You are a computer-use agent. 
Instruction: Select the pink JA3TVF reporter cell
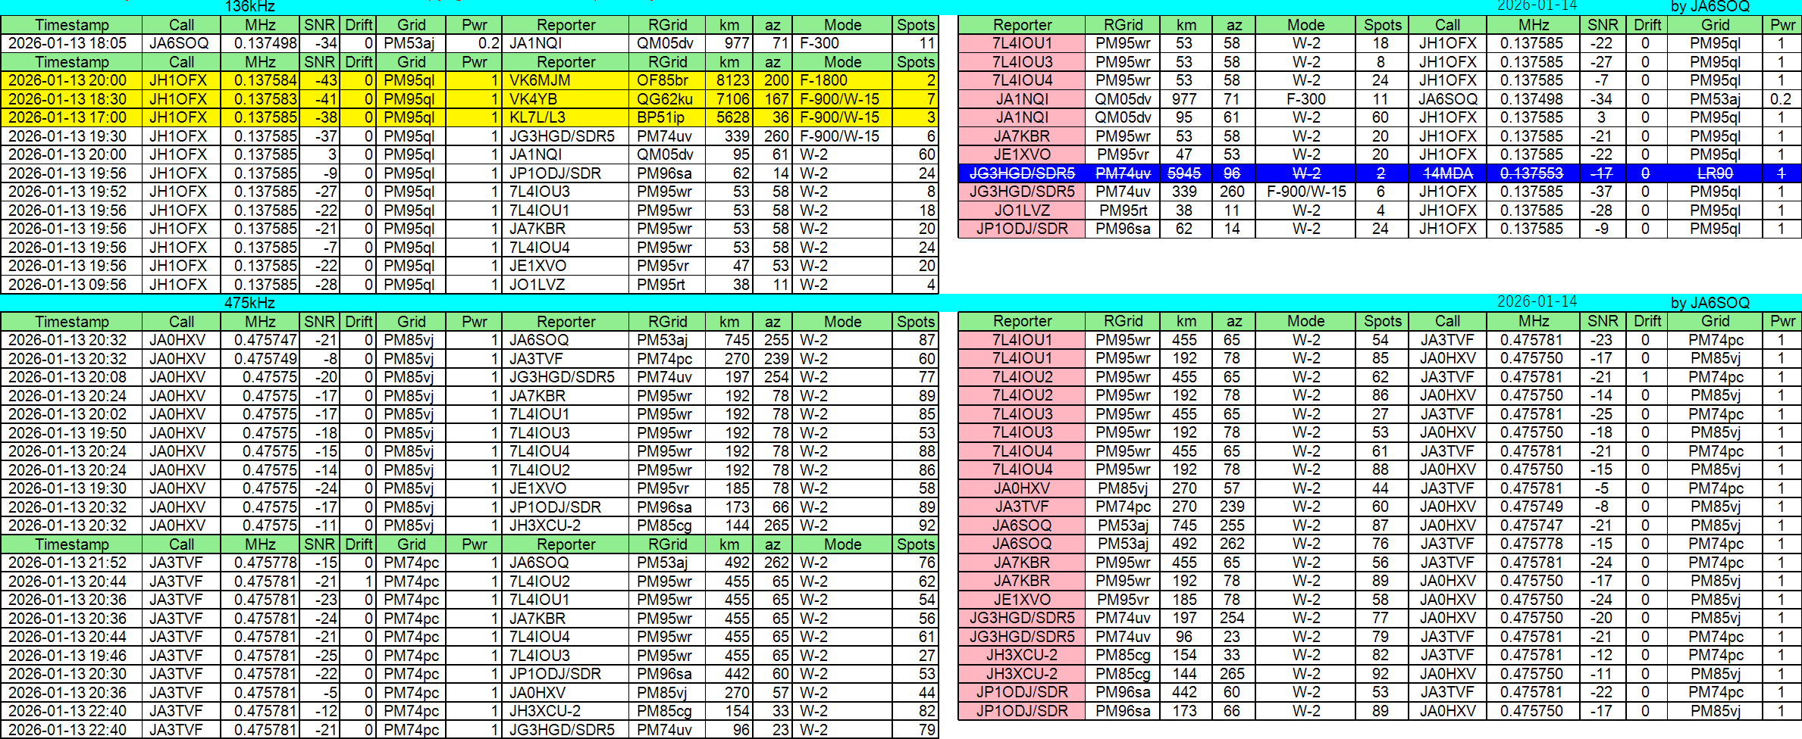(x=1021, y=507)
